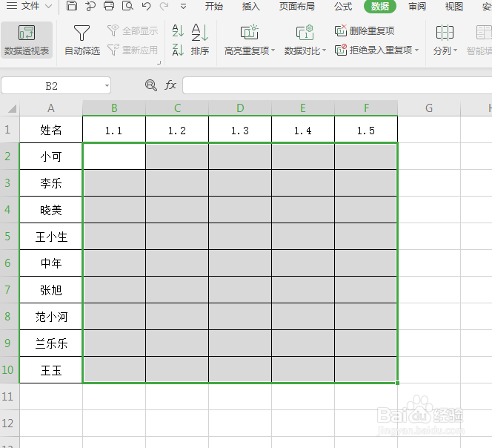The image size is (492, 448).
Task: Expand the quick access toolbar customize arrow
Action: pos(183,6)
